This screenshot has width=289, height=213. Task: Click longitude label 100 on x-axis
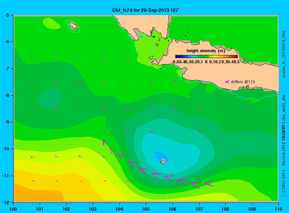point(13,209)
